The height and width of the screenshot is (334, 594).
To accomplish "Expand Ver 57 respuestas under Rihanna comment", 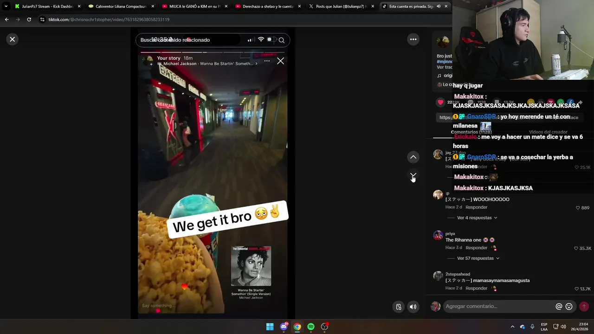I will (x=478, y=258).
